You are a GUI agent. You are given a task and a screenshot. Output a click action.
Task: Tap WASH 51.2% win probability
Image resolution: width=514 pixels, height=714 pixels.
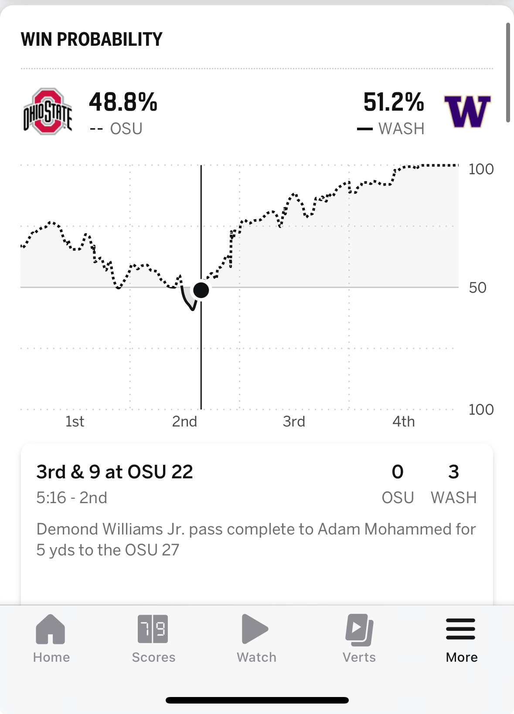click(x=393, y=103)
